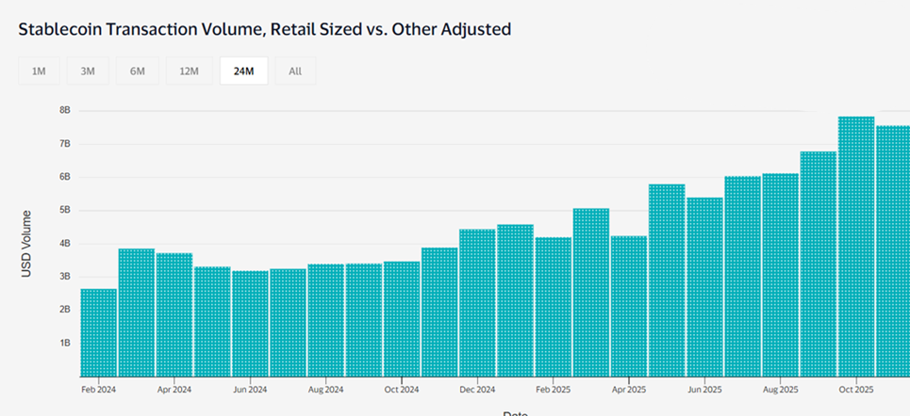
Task: Show All time range data
Action: [295, 71]
